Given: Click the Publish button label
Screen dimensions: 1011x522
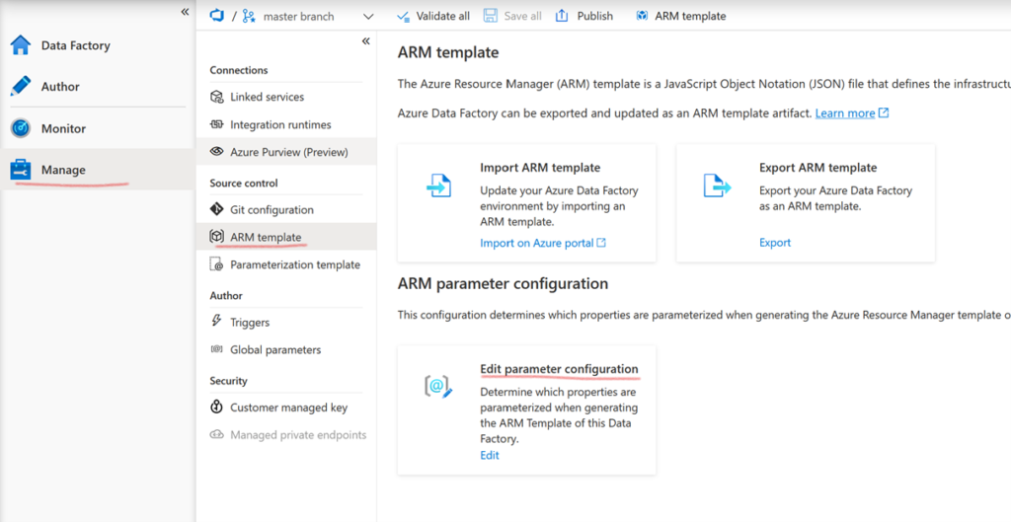Looking at the screenshot, I should point(595,16).
